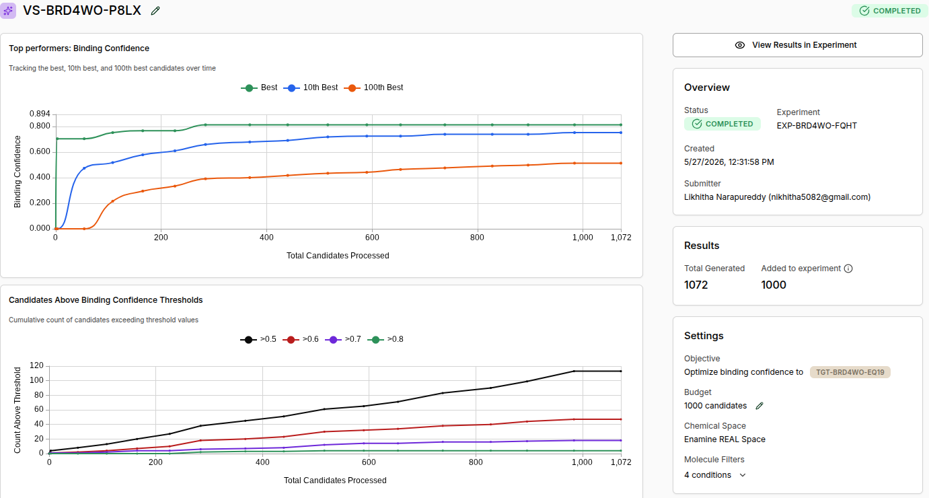The image size is (929, 498).
Task: Click the checkmark icon in top COMPLETED badge
Action: [864, 11]
